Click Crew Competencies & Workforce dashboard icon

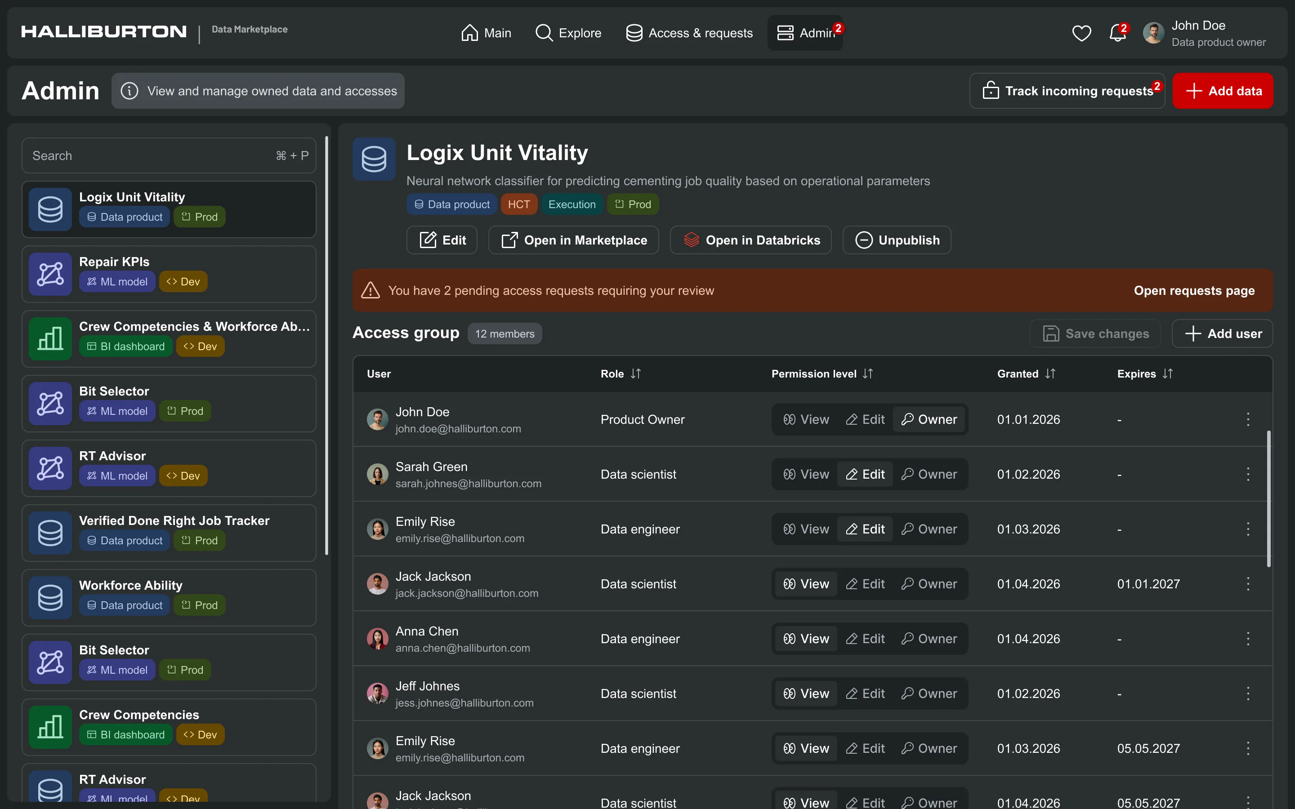[x=50, y=339]
